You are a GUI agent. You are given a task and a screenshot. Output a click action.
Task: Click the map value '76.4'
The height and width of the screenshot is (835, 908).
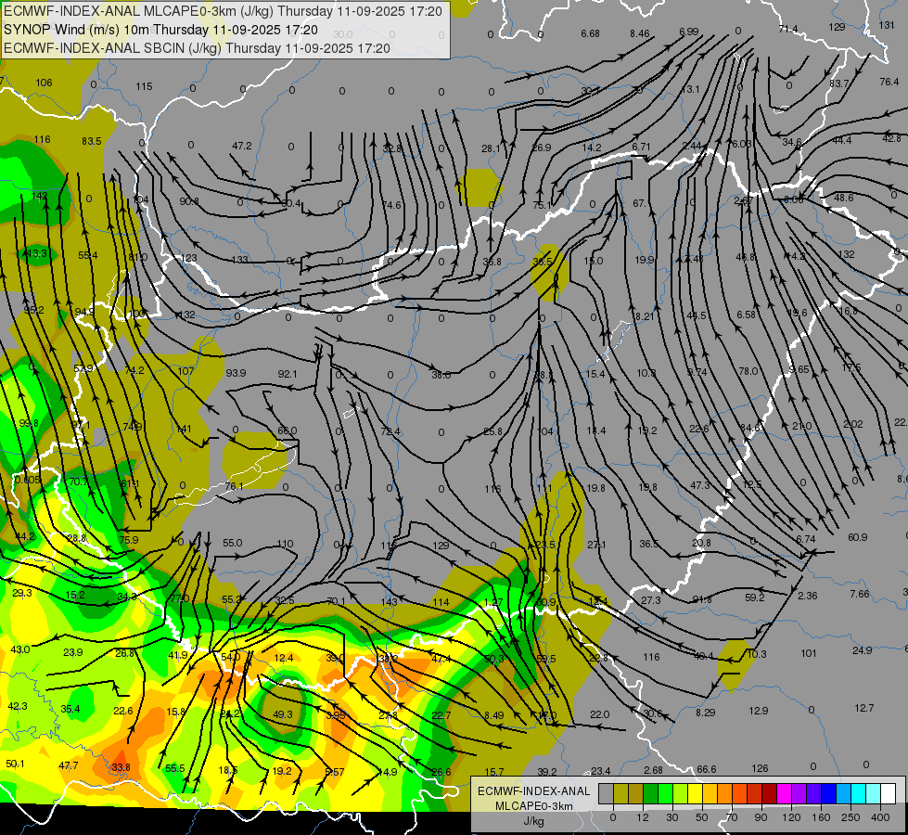tap(889, 82)
